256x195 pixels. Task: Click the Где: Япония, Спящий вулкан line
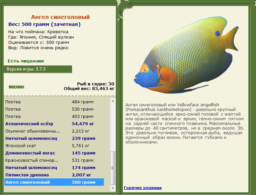tap(41, 37)
